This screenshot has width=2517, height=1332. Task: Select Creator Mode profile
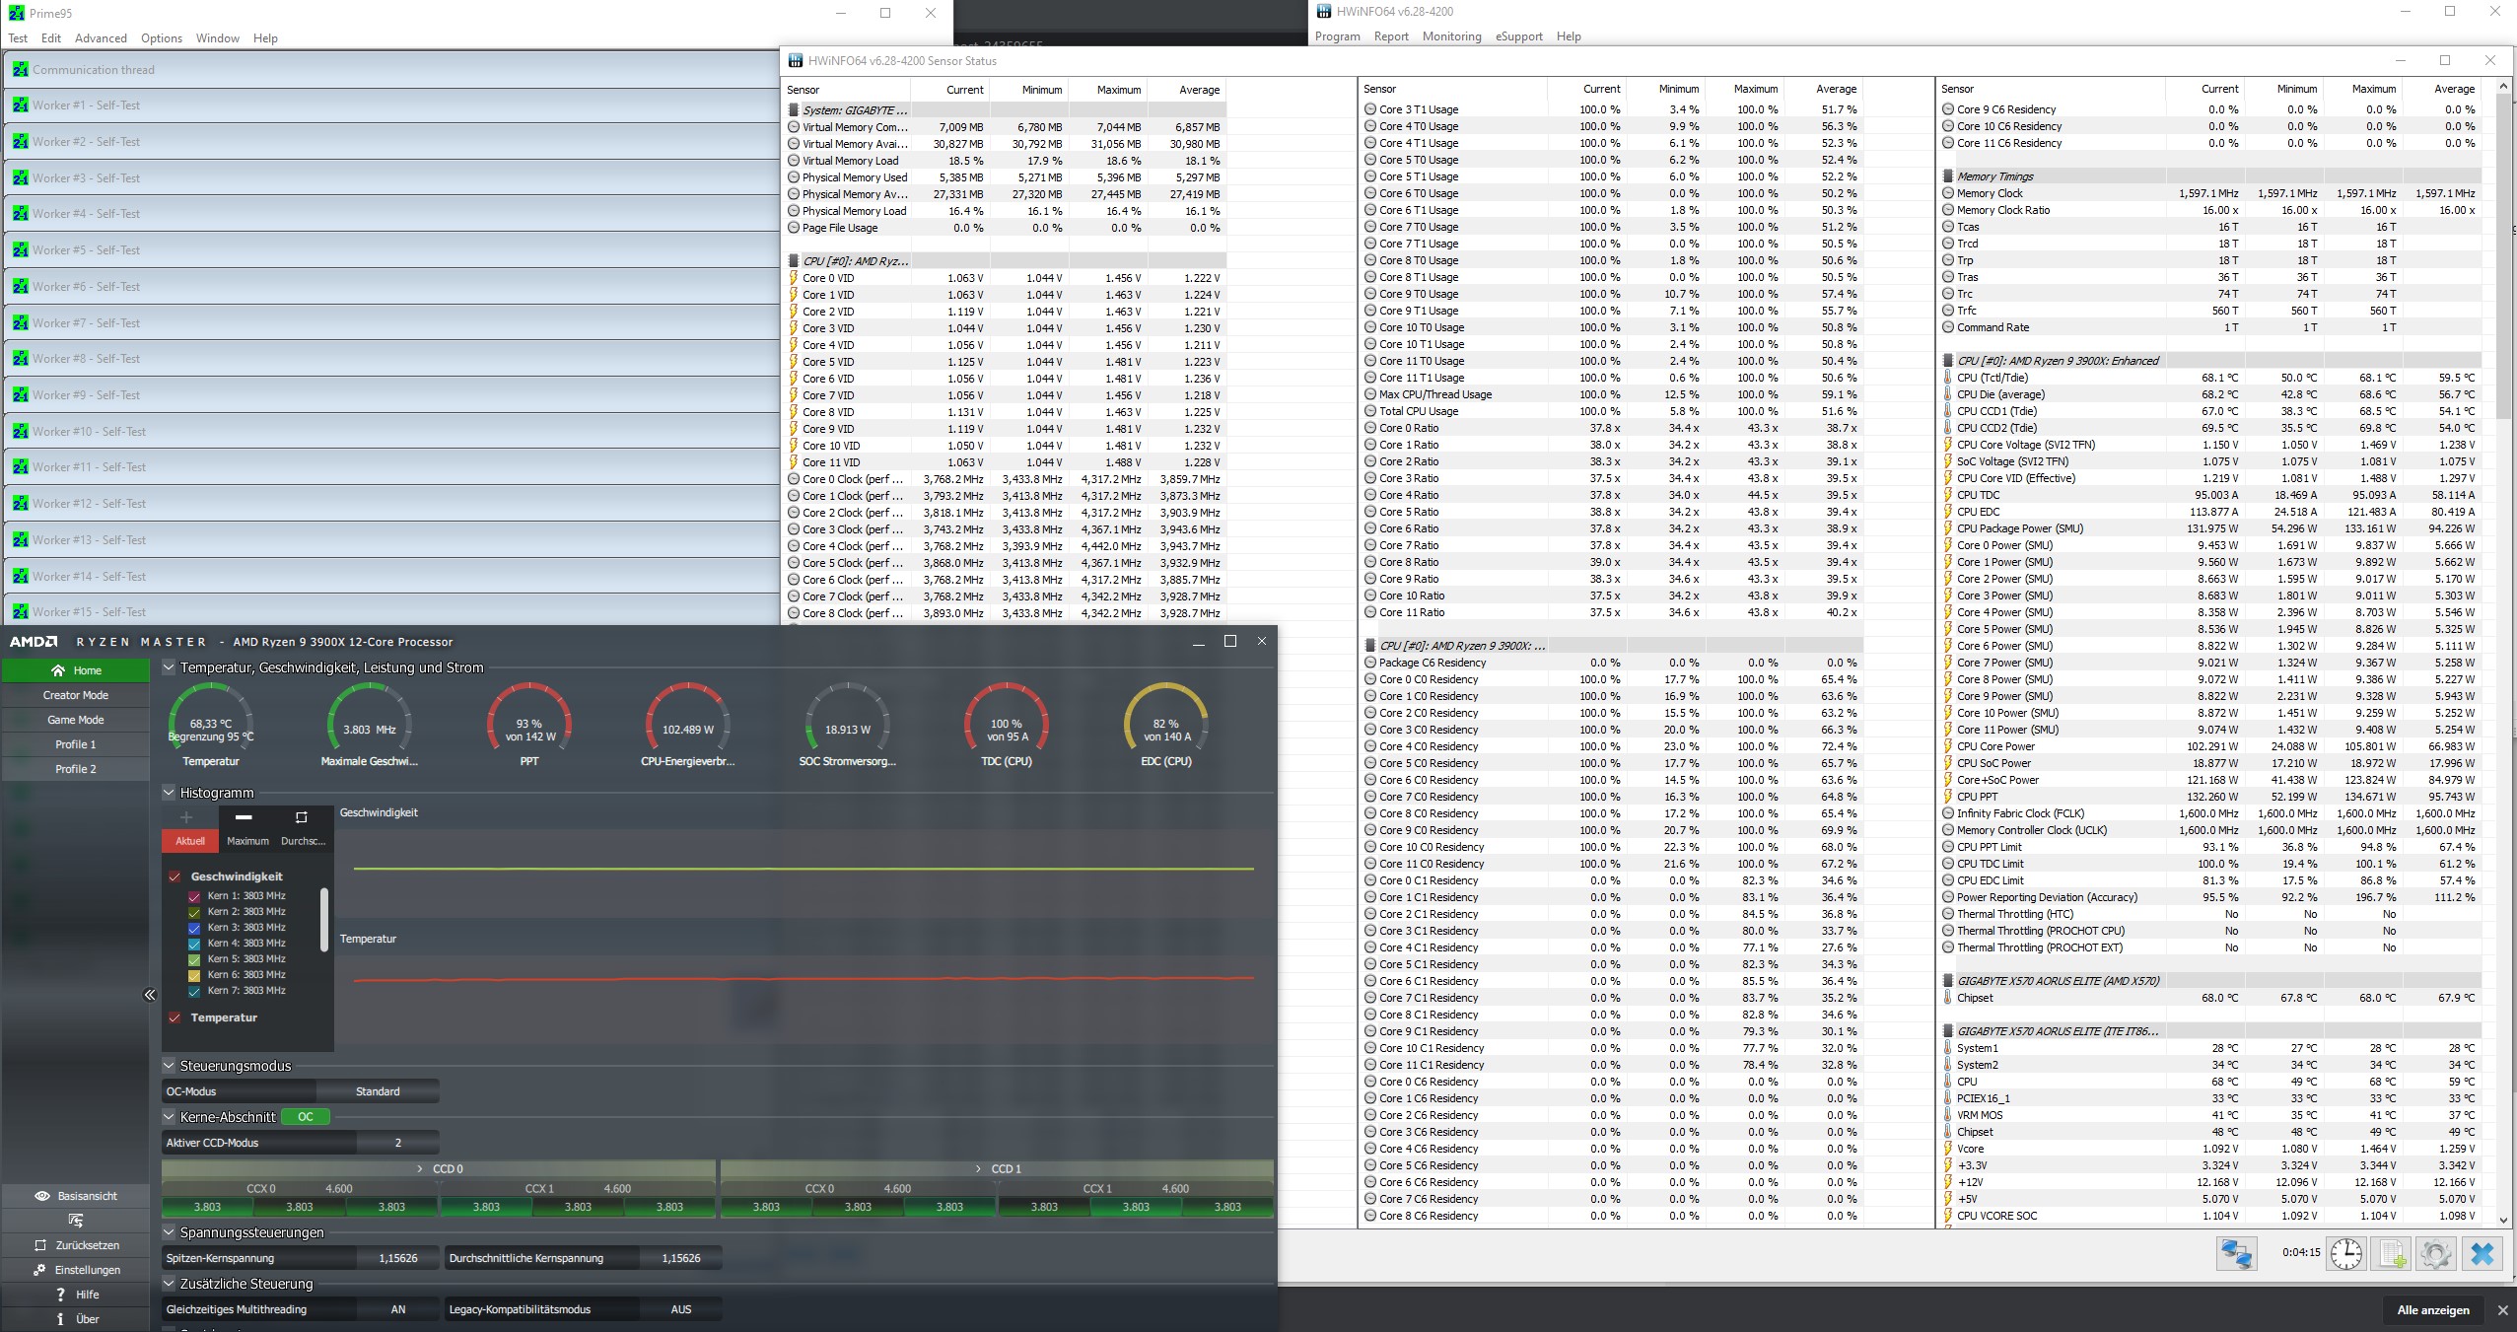tap(76, 695)
